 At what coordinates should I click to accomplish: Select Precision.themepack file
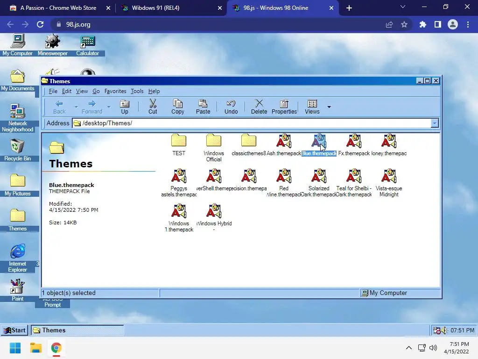point(249,180)
